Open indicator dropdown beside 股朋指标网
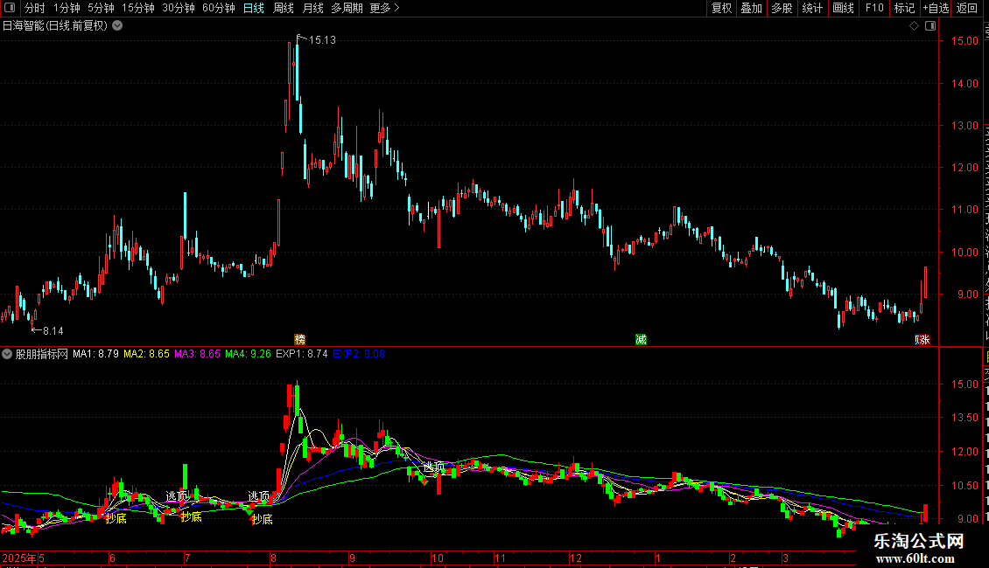This screenshot has height=568, width=989. click(x=7, y=354)
